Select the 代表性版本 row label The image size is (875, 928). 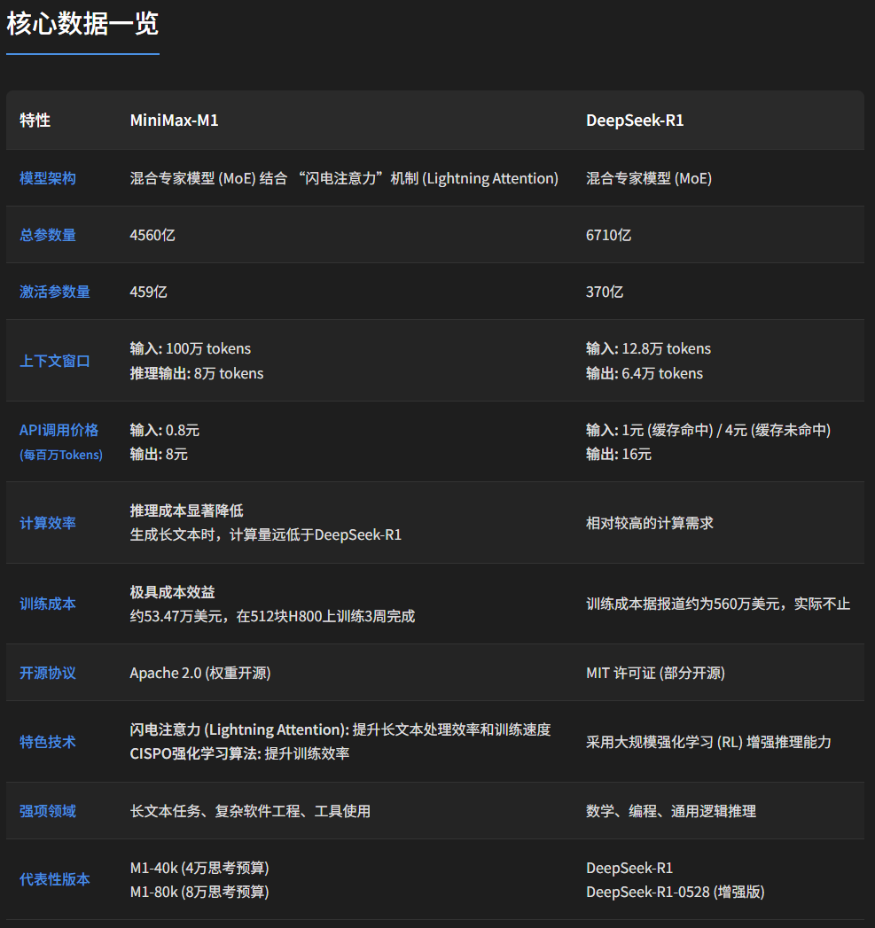click(x=54, y=879)
